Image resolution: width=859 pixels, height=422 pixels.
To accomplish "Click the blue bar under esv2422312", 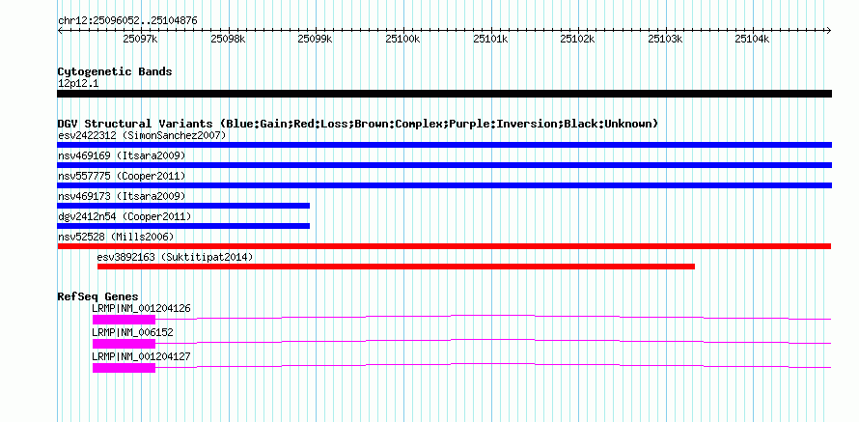I will point(444,145).
